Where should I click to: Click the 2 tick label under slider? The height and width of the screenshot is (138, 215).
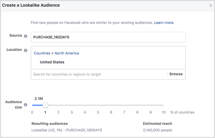(58, 112)
